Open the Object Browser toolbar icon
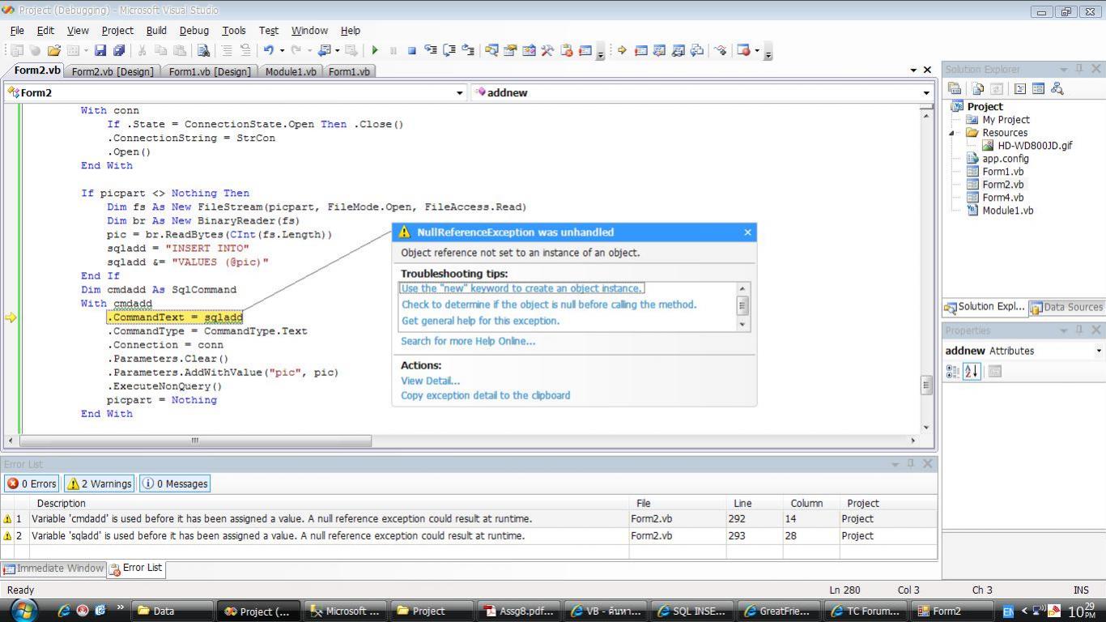The width and height of the screenshot is (1106, 622). click(x=529, y=50)
